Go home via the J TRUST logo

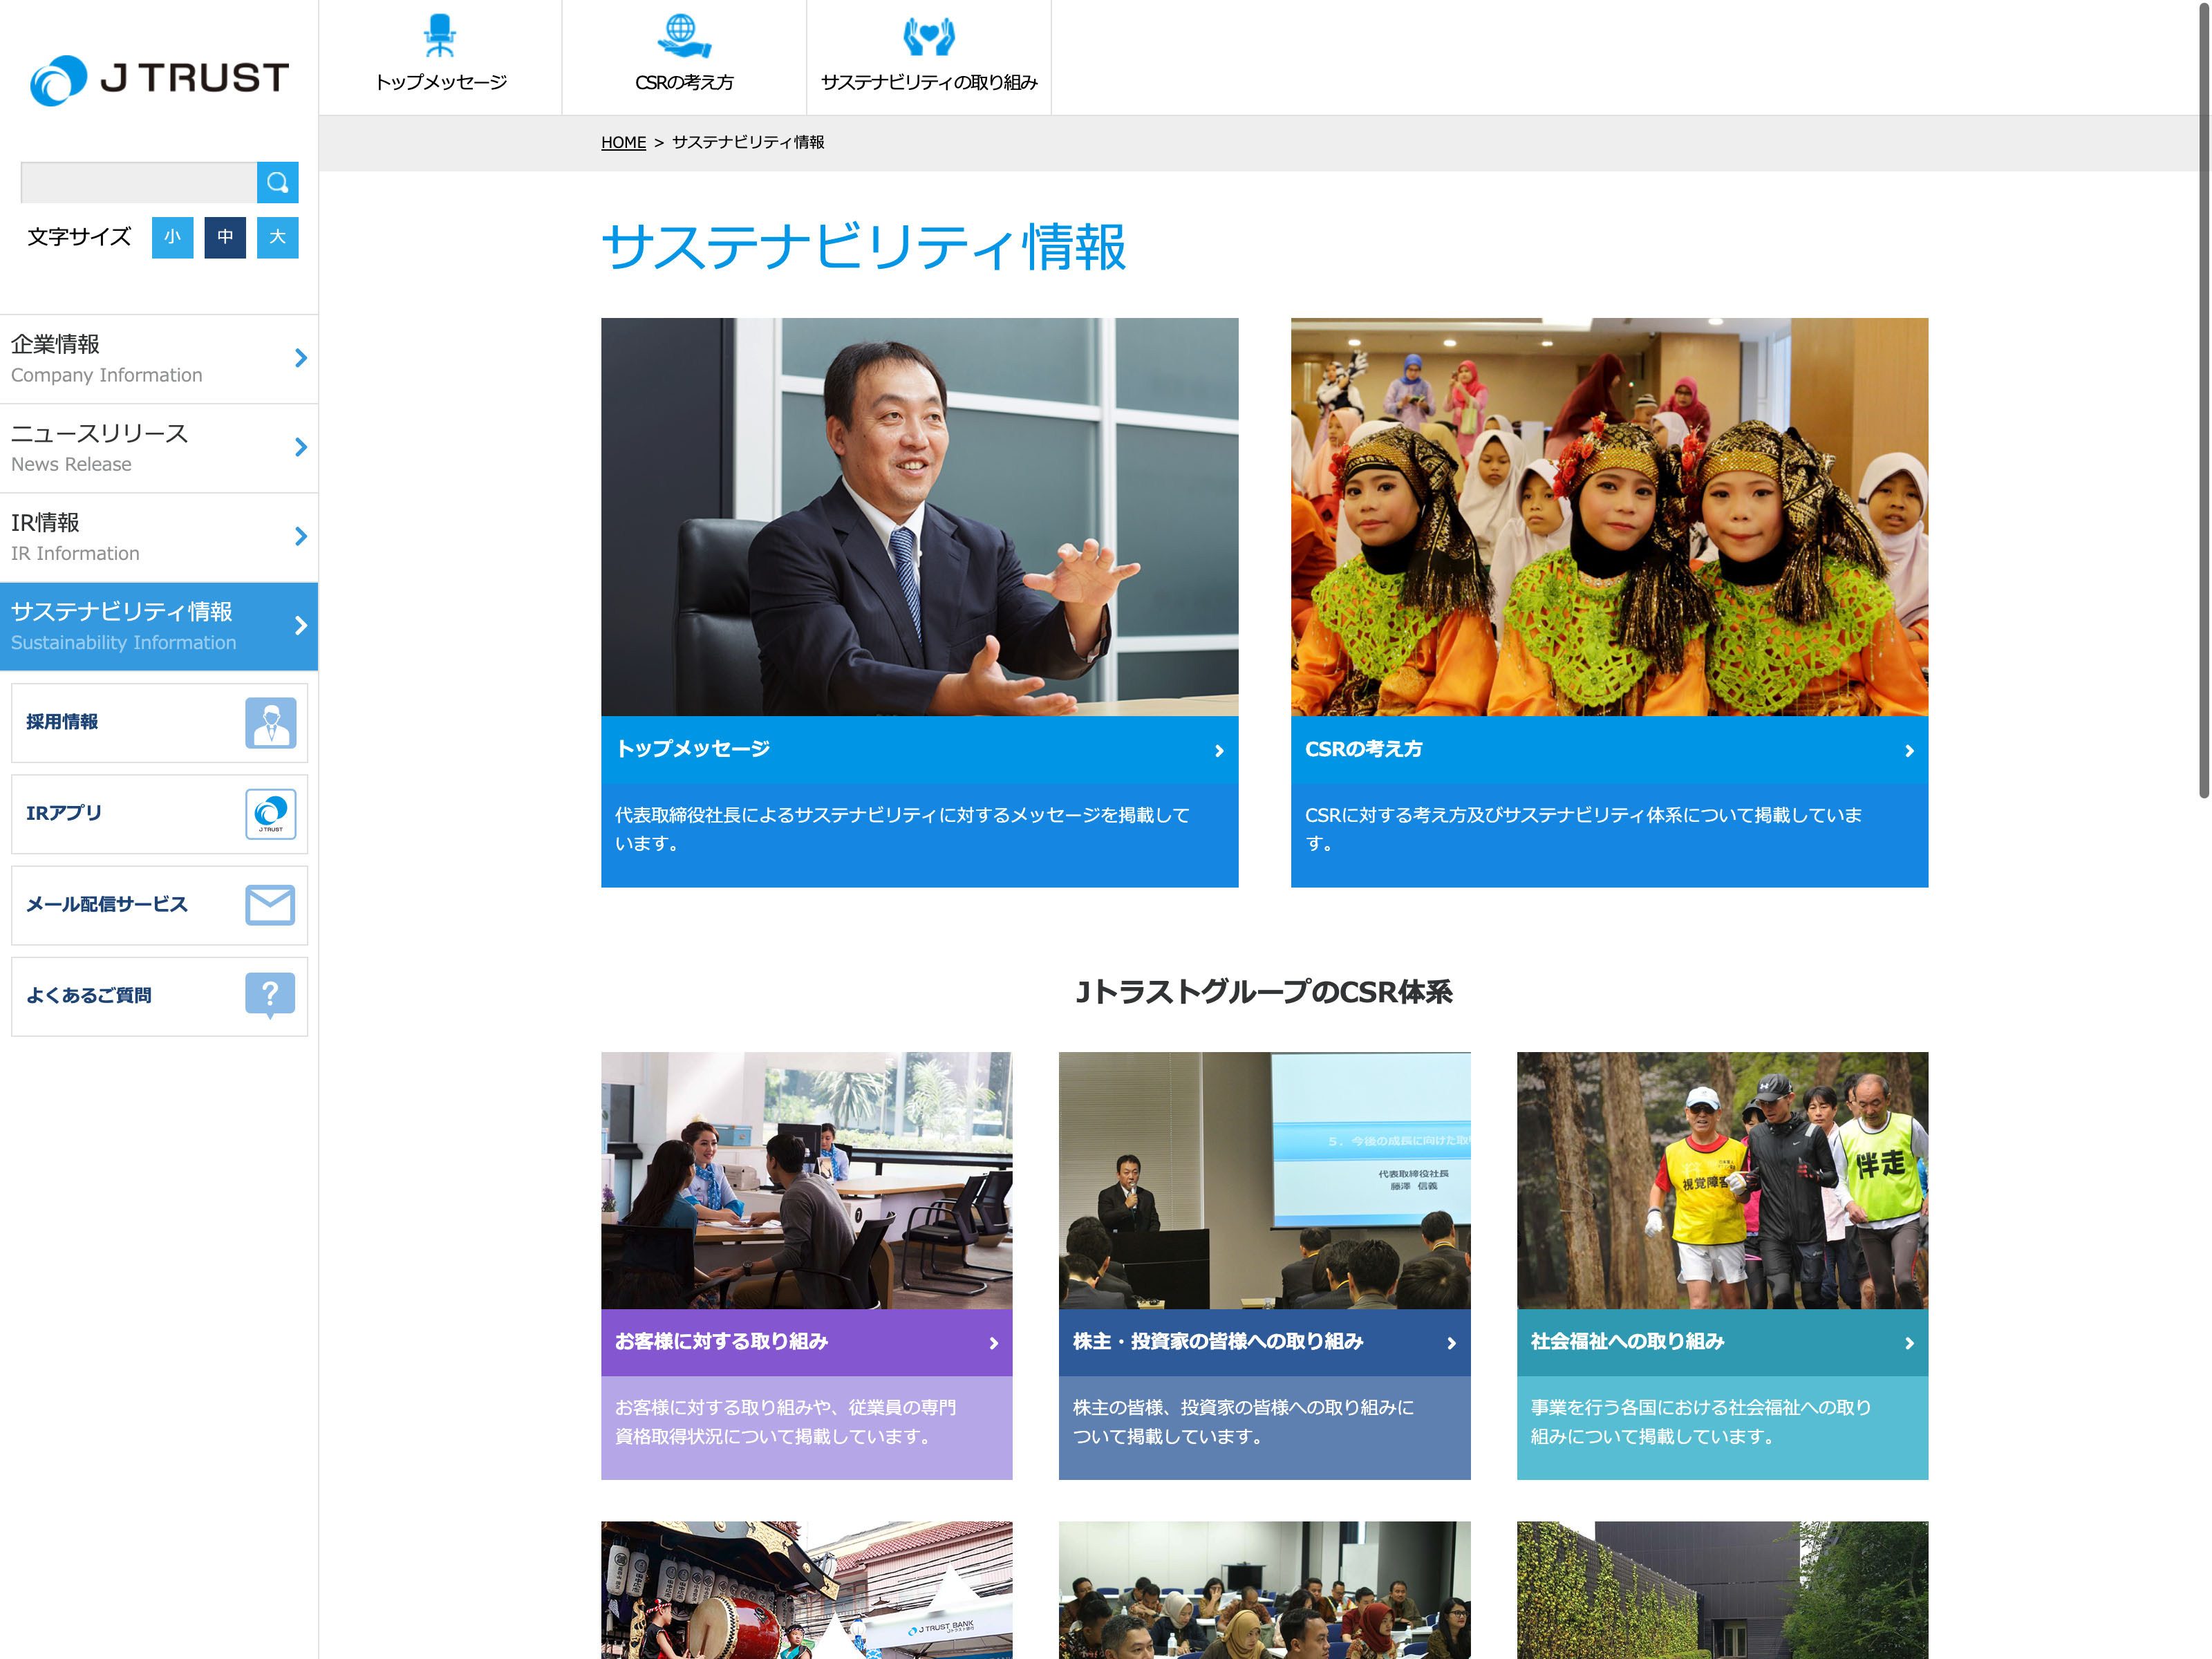click(x=160, y=79)
